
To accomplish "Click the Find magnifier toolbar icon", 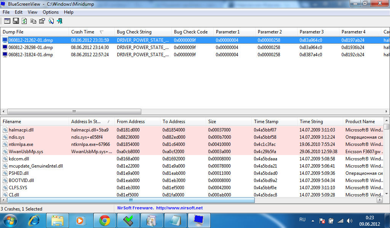I will (51, 21).
